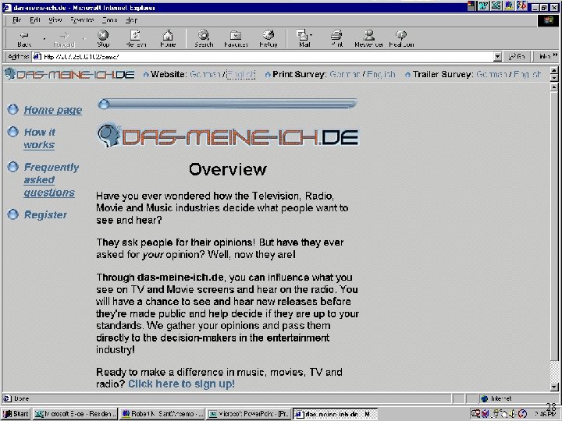Click the Forward toolbar button
This screenshot has width=562, height=421.
[x=64, y=39]
